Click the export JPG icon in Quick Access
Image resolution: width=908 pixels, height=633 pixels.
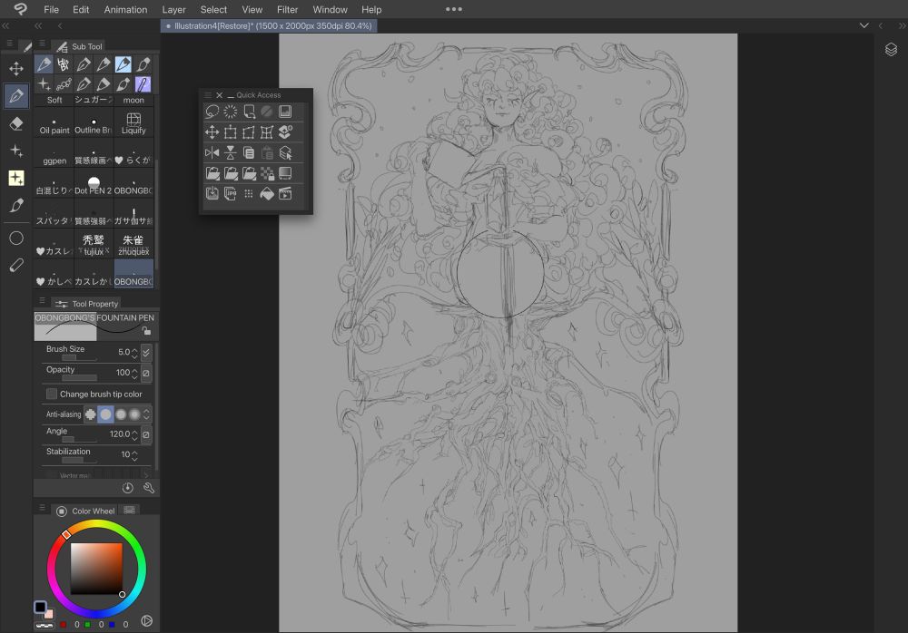point(231,194)
